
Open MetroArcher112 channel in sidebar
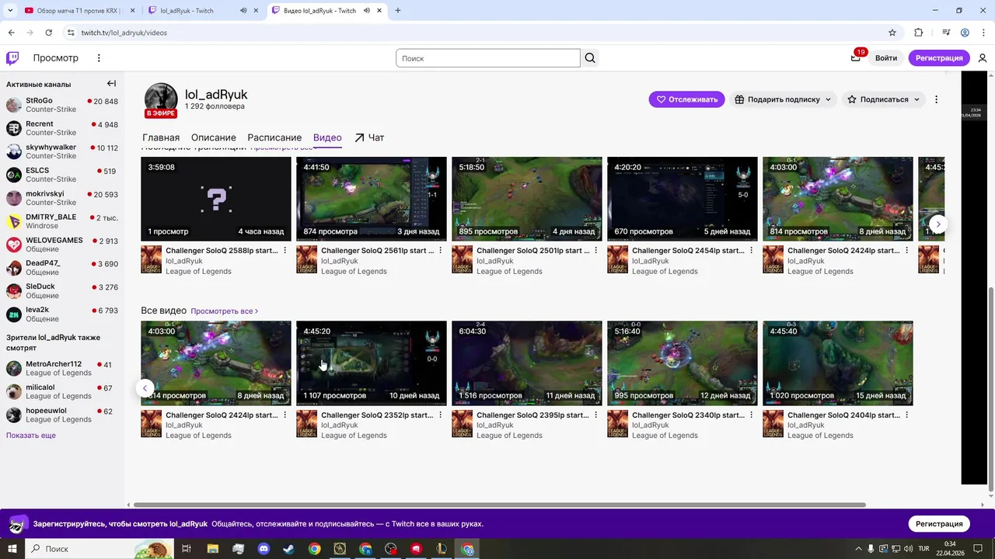coord(62,368)
